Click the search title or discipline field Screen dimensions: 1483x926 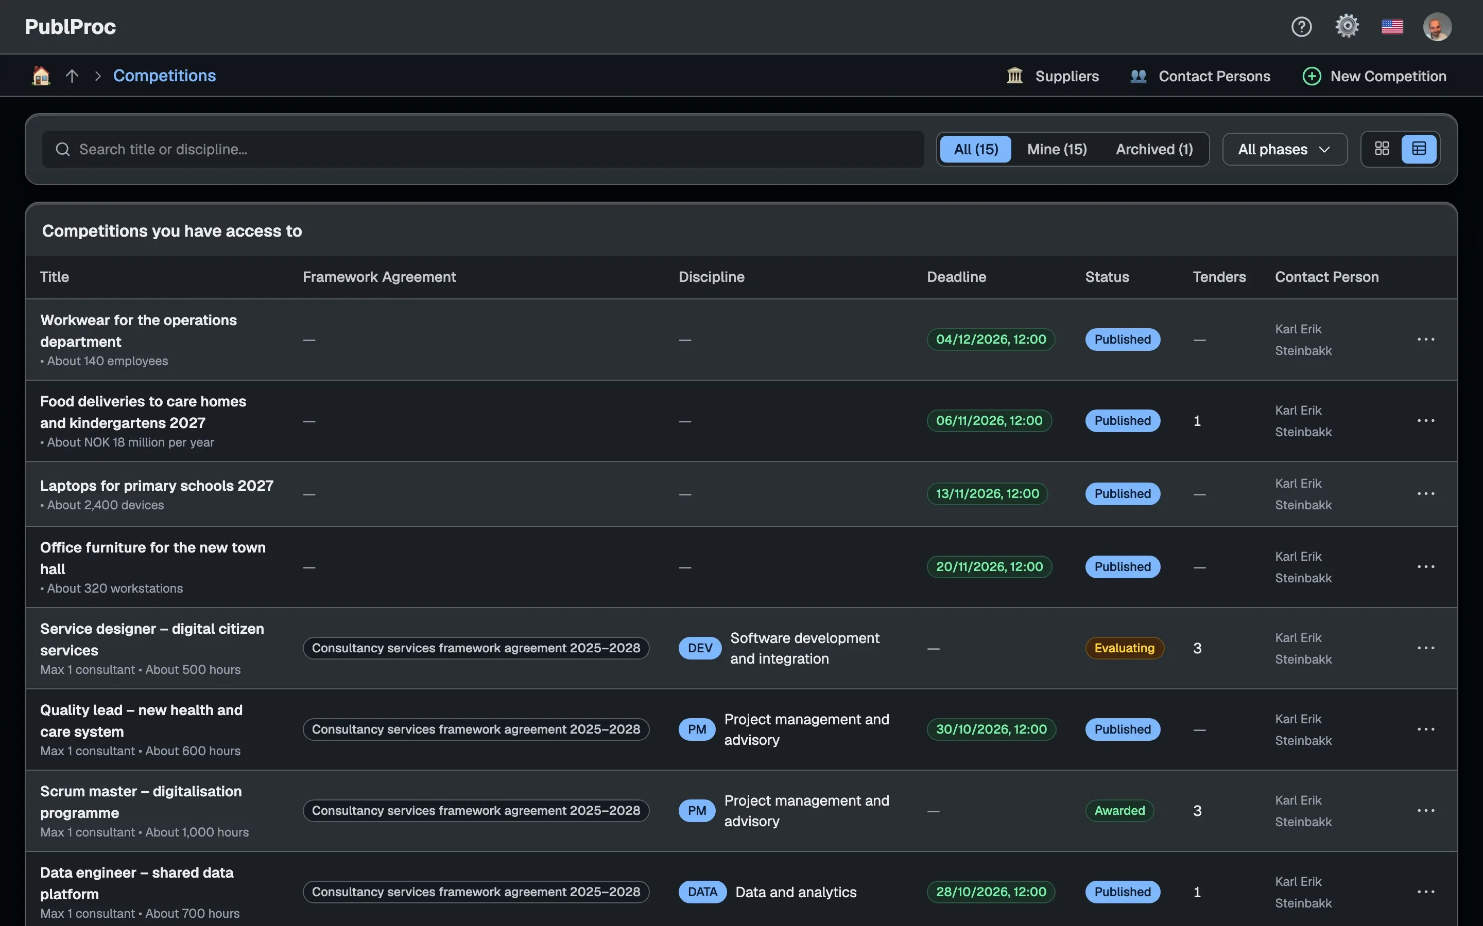(482, 149)
